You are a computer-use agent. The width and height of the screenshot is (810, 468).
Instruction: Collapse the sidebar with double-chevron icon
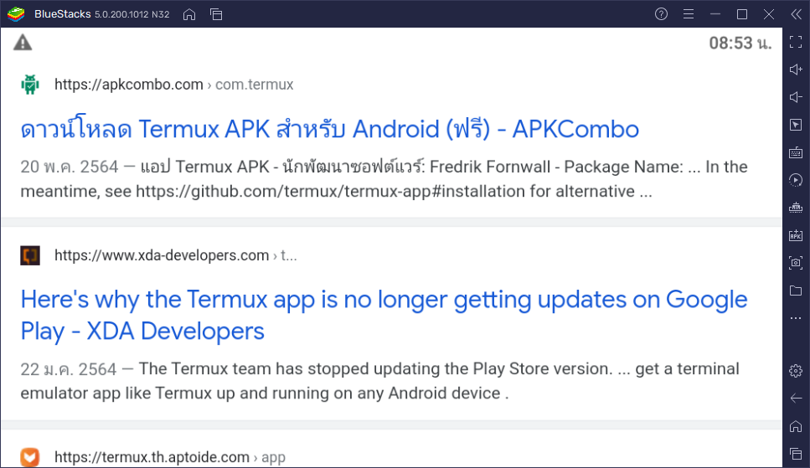click(x=796, y=14)
